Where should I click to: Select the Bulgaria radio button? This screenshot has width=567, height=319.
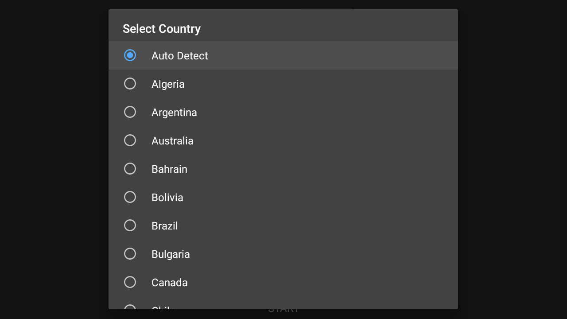tap(130, 254)
